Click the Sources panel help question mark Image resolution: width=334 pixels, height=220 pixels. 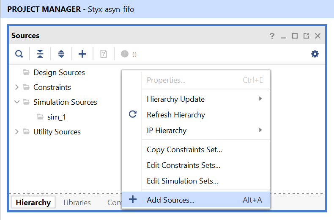click(272, 36)
